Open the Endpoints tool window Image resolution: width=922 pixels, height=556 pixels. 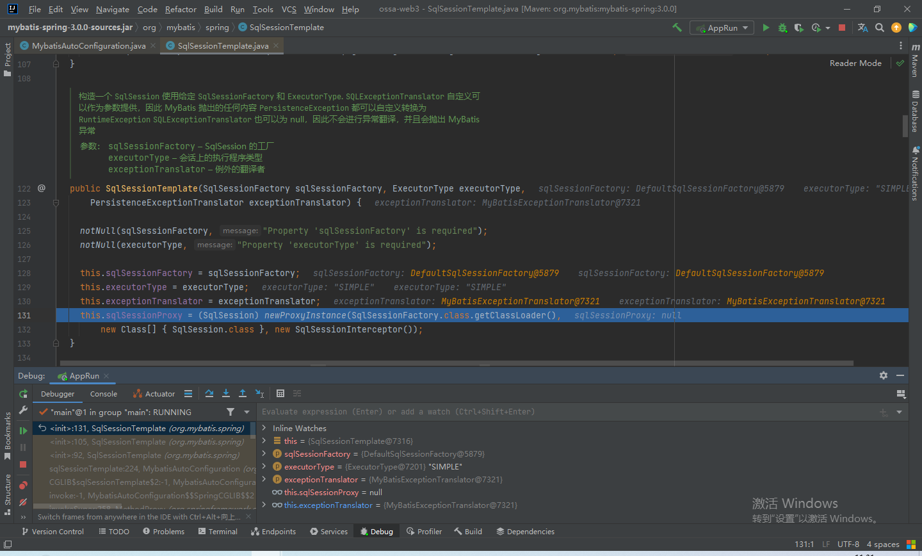pyautogui.click(x=273, y=532)
